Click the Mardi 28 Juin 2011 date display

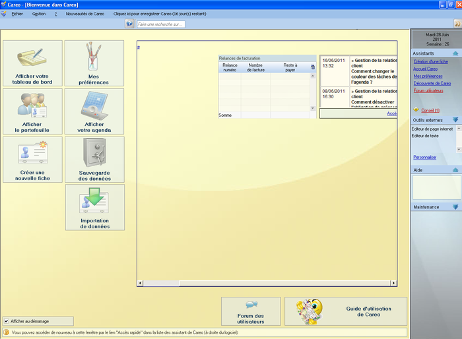(x=437, y=39)
